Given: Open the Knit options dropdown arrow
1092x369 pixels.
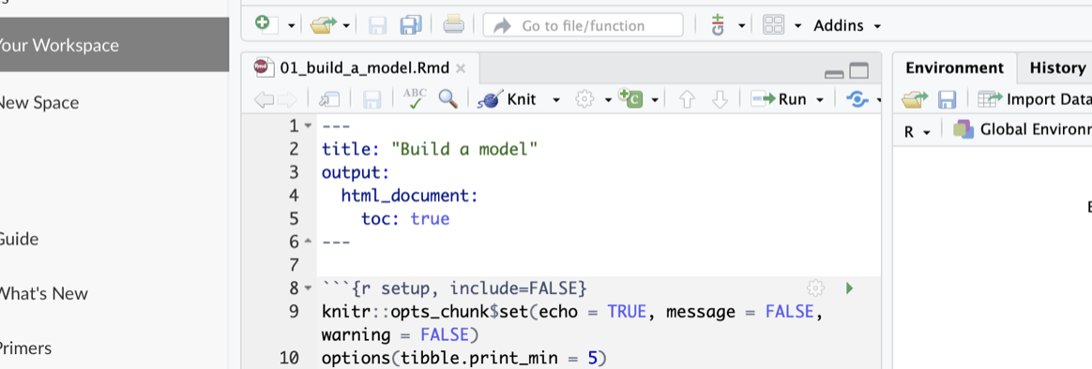Looking at the screenshot, I should pyautogui.click(x=556, y=100).
